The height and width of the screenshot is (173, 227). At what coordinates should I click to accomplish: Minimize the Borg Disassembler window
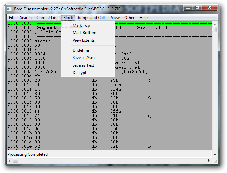pos(188,7)
